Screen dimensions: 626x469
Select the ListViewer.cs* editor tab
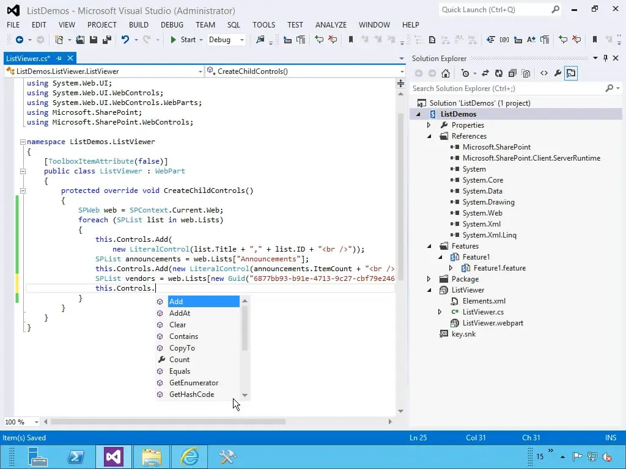(x=28, y=58)
